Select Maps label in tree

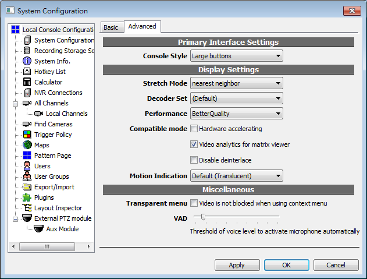coord(42,145)
